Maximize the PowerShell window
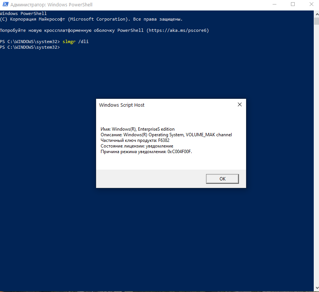319x292 pixels. 293,4
